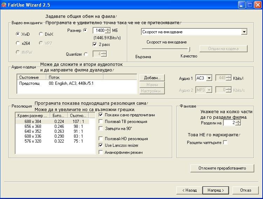Click the Добави... button
The image size is (263, 199).
click(152, 78)
